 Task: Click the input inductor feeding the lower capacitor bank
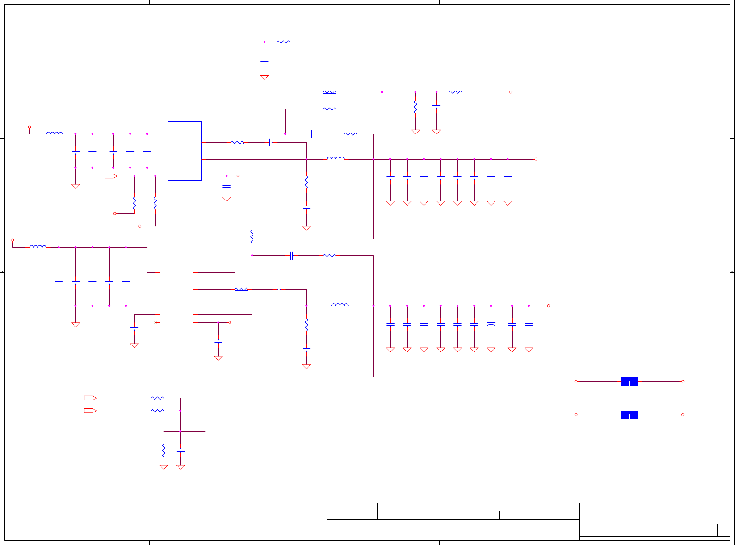point(38,246)
